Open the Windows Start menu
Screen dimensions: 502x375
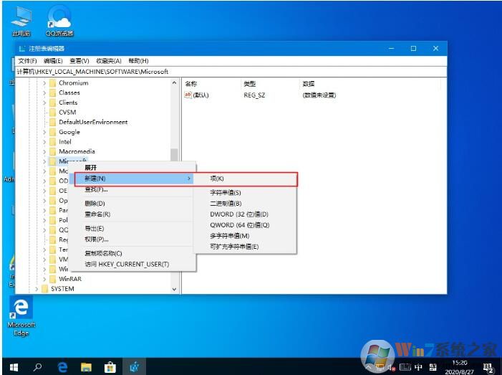click(x=14, y=367)
